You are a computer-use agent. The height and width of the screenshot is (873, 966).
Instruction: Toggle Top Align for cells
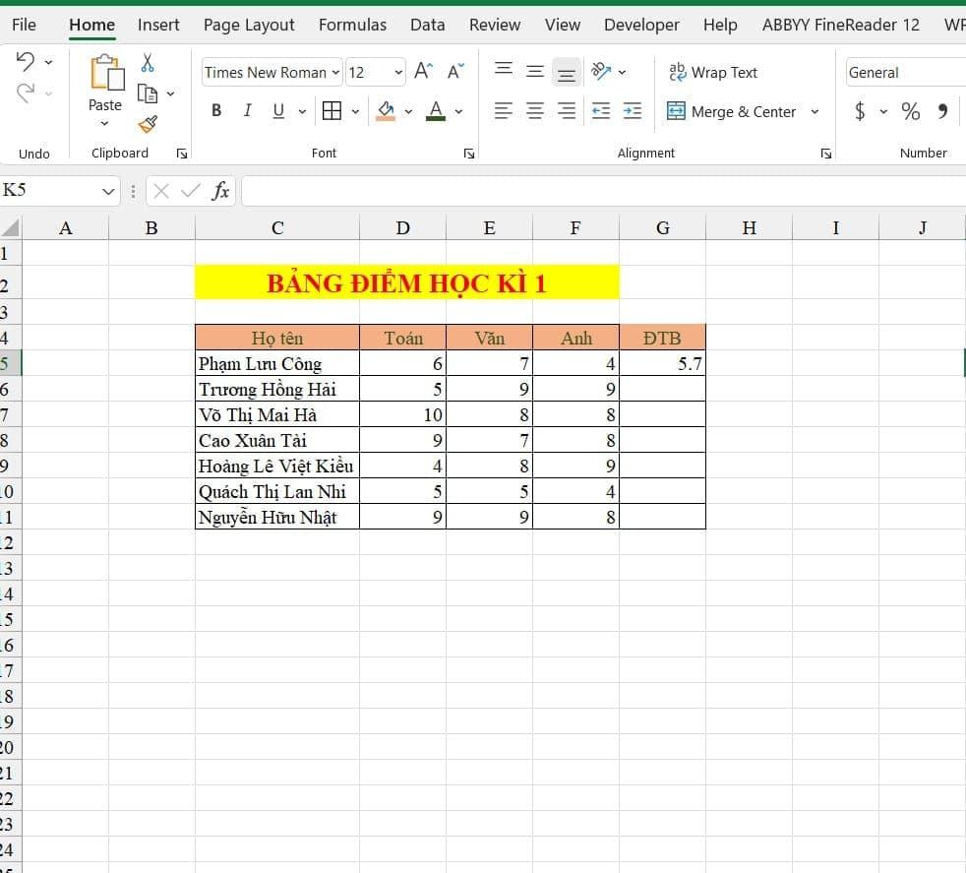(x=504, y=69)
